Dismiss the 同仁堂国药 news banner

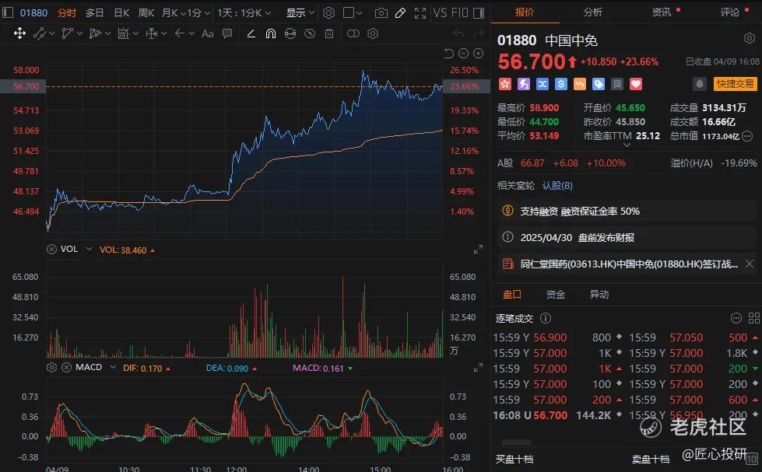[750, 264]
